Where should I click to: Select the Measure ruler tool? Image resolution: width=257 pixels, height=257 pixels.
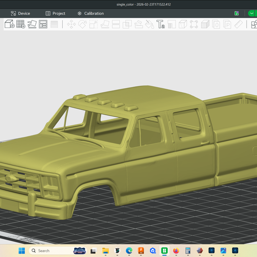[x=239, y=24]
